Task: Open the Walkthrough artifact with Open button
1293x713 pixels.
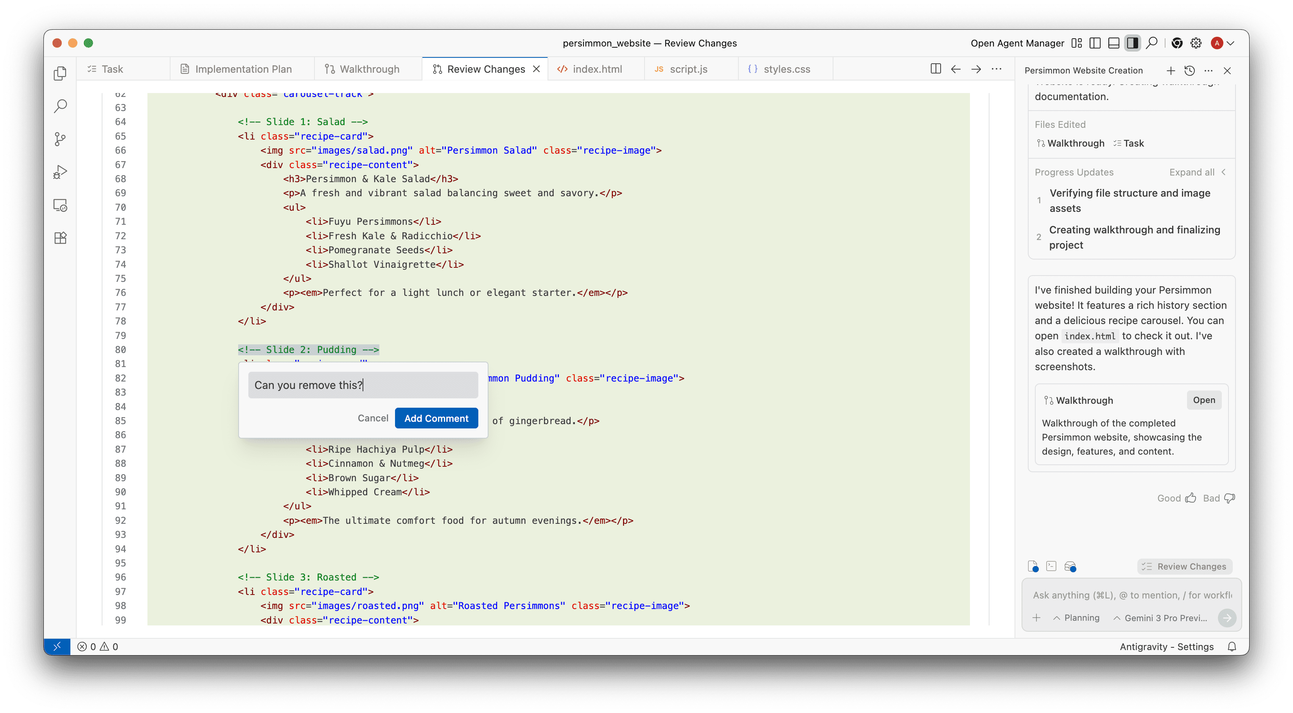Action: 1203,400
